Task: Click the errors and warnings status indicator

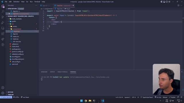Action: coord(16,97)
